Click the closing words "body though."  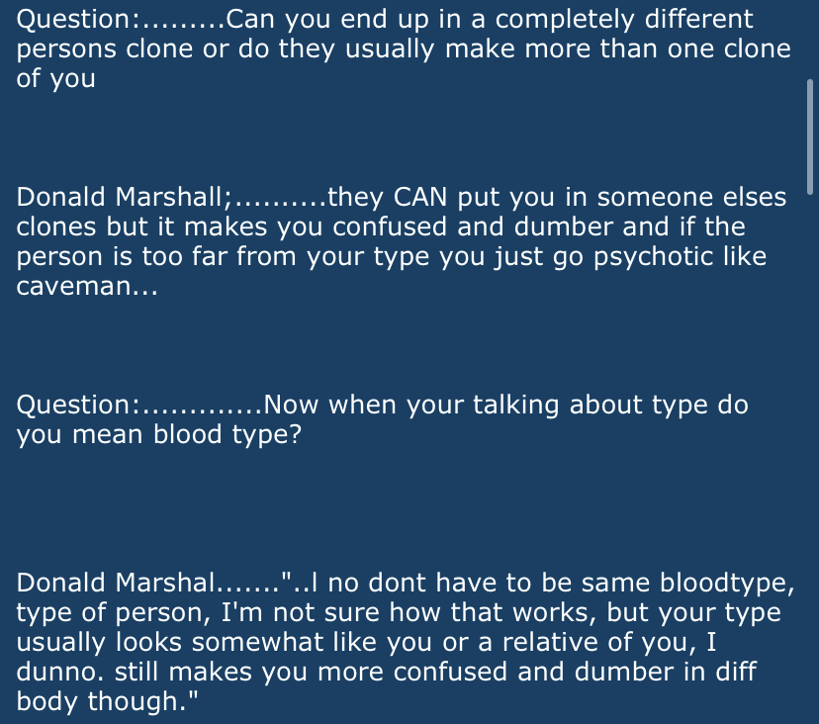103,702
